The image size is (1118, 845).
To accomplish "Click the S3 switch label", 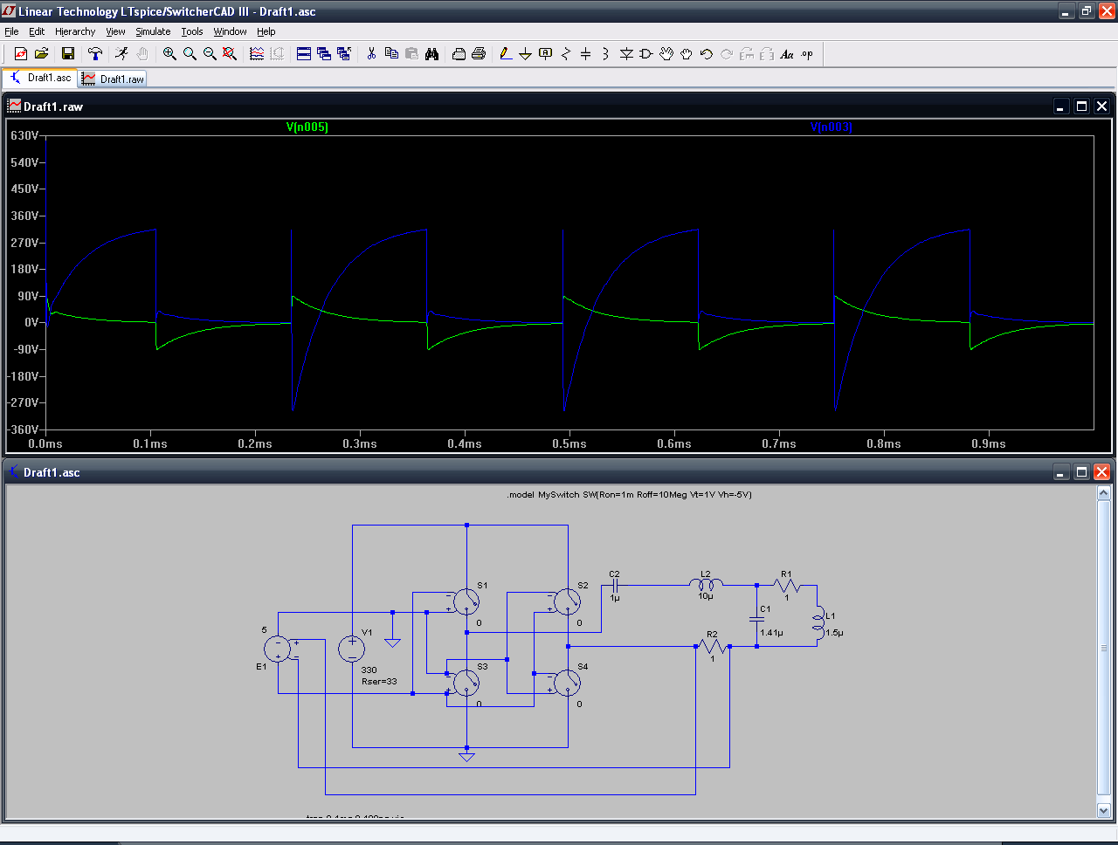I will click(482, 666).
